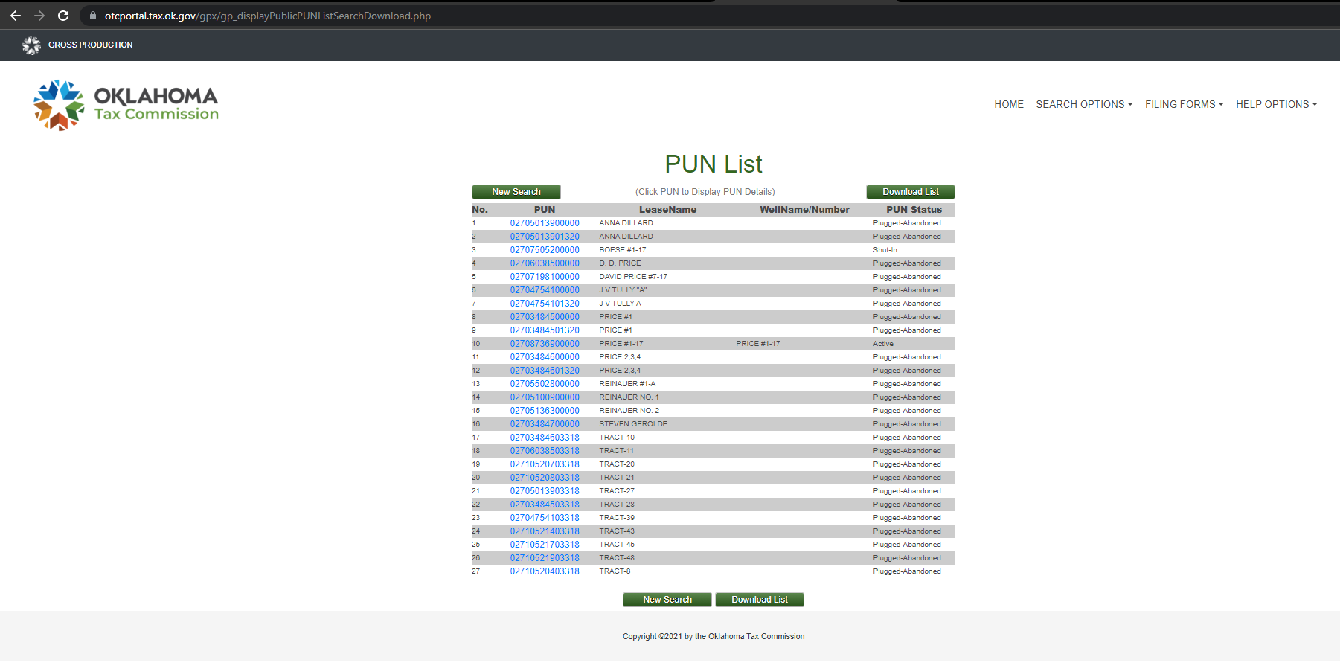This screenshot has height=663, width=1340.
Task: Select the BOESE #1-17 lease name
Action: [623, 250]
